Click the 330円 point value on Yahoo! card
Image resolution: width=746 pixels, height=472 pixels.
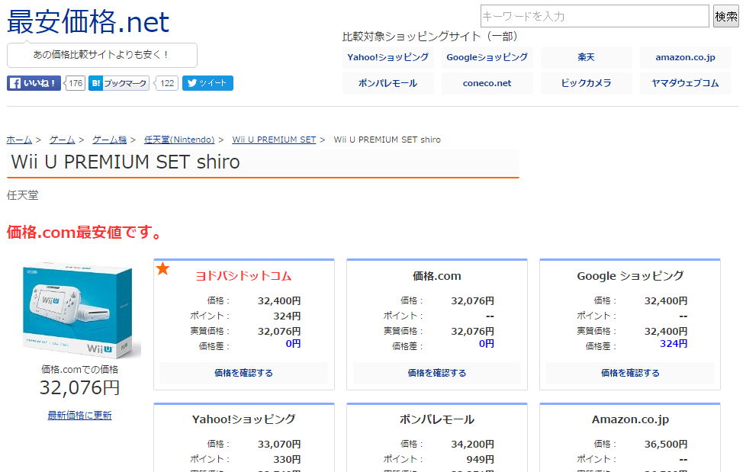(287, 459)
